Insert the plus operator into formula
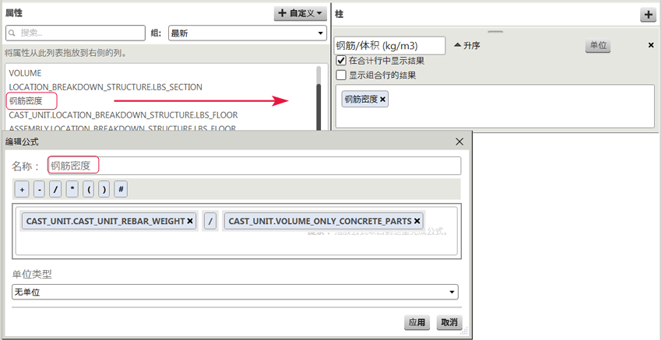 (22, 190)
